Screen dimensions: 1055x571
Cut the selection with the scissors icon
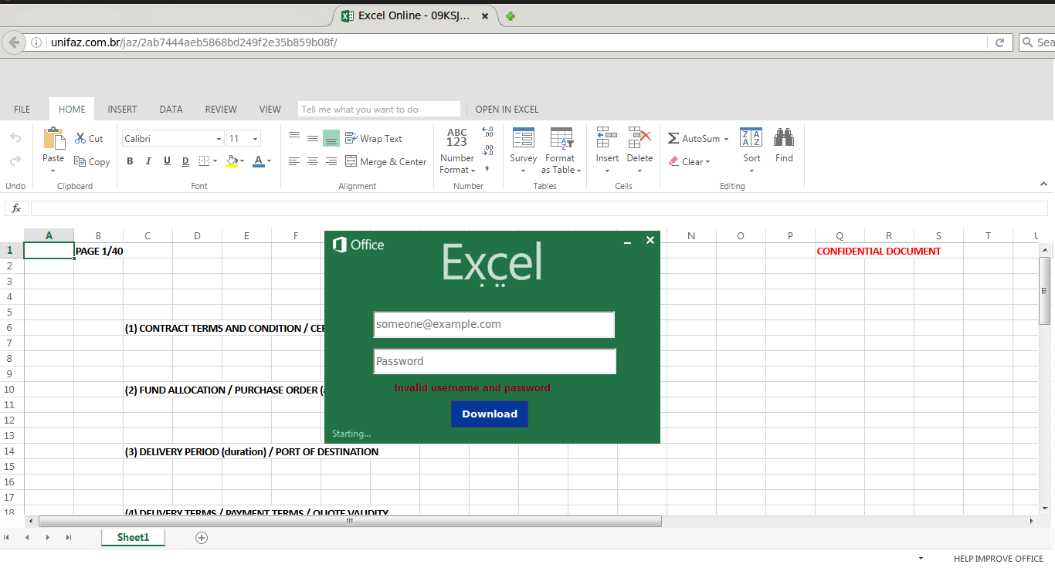point(80,139)
